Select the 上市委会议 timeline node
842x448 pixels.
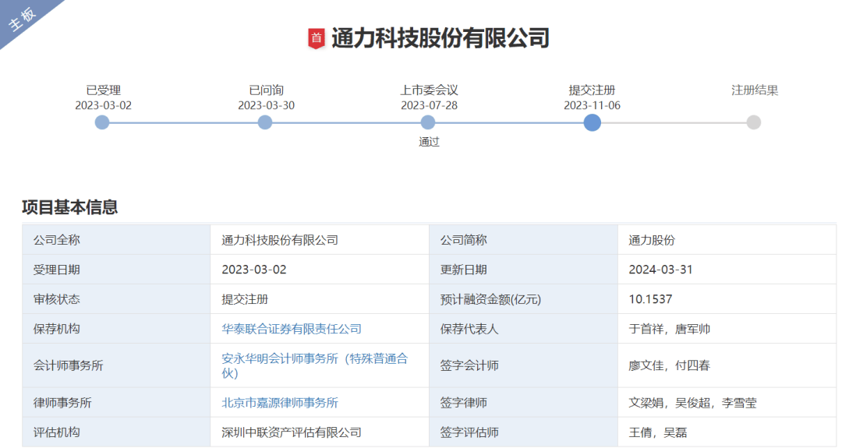[x=428, y=123]
